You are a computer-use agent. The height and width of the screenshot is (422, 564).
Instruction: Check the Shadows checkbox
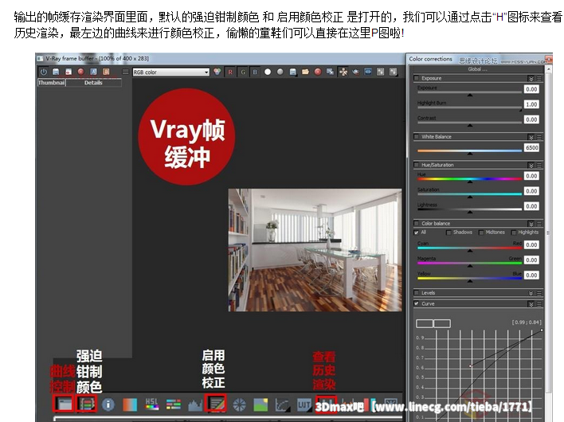point(448,232)
